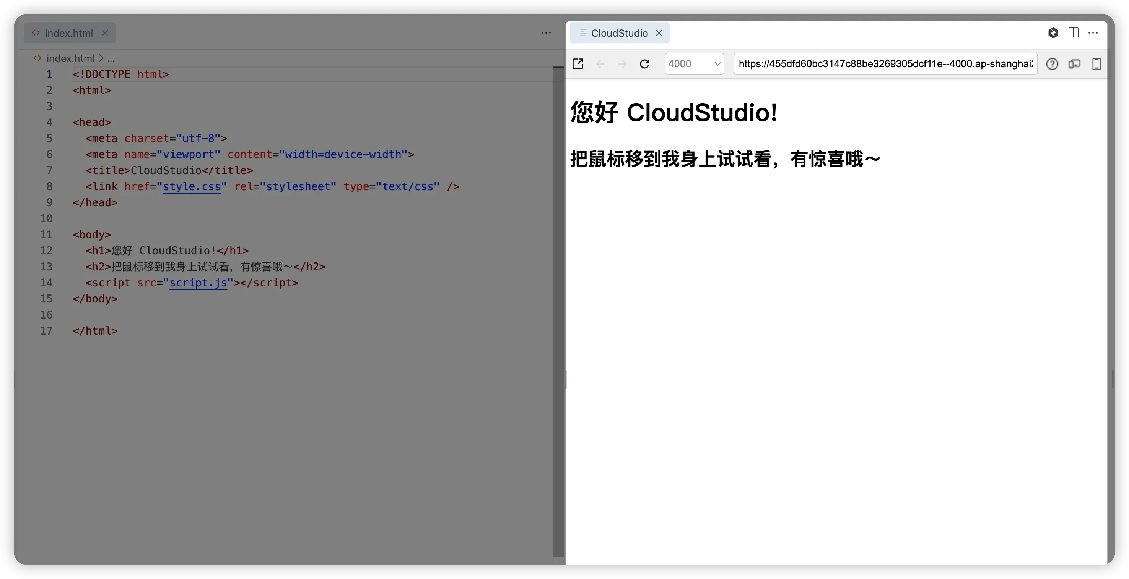
Task: Open preview in external browser window
Action: tap(578, 64)
